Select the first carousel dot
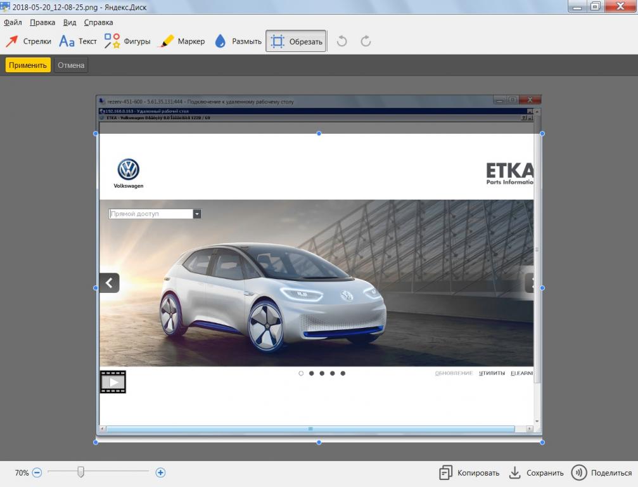 click(301, 373)
